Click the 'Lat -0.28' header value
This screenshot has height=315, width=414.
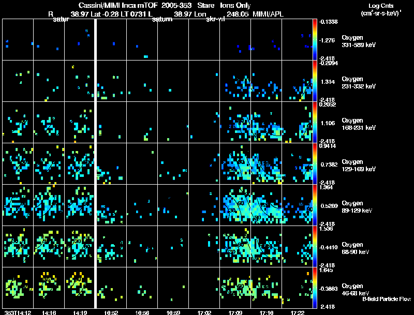click(105, 14)
